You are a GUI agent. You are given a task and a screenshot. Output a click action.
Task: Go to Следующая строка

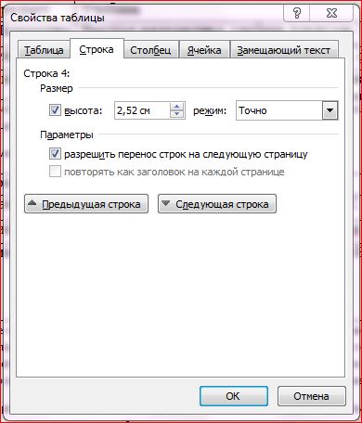217,204
